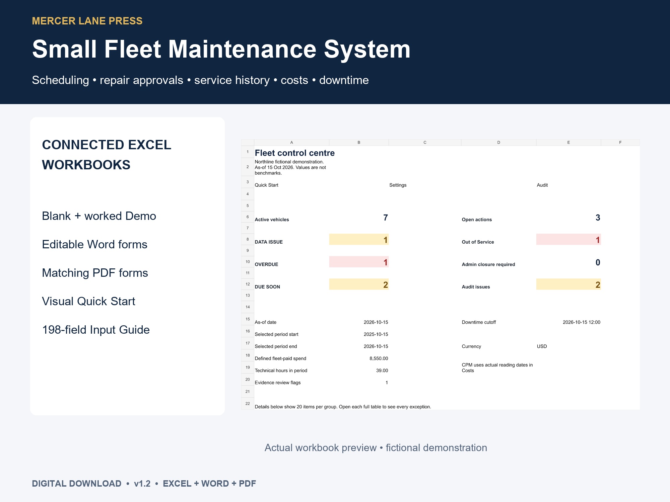This screenshot has width=670, height=502.
Task: Click the DUE SOON yellow value cell
Action: [359, 284]
